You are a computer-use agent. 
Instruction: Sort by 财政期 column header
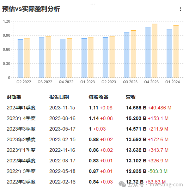14,97
